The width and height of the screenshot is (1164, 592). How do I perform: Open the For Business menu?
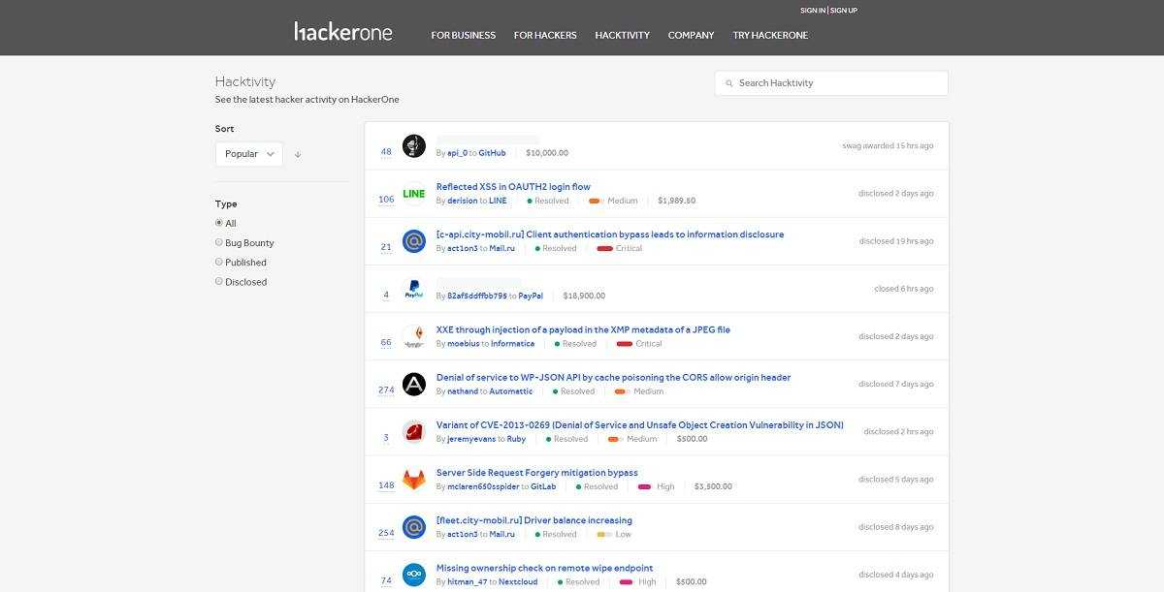[x=464, y=35]
